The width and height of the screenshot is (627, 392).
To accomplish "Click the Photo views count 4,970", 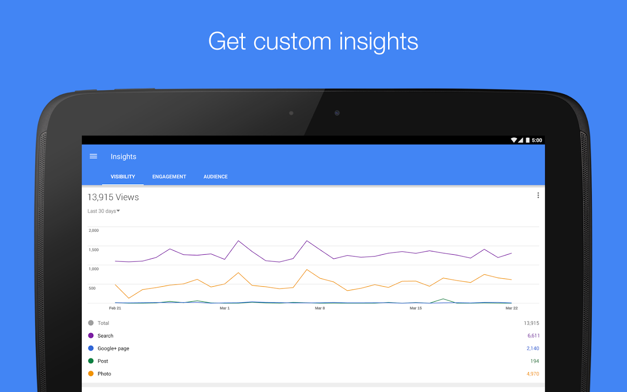I will 533,374.
